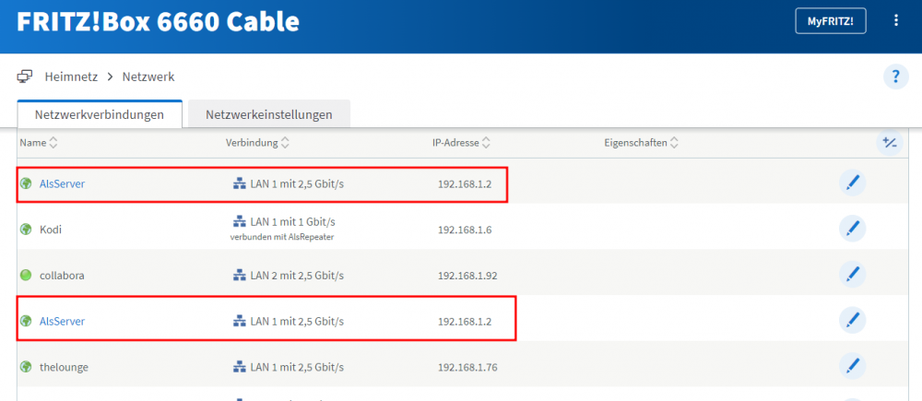Click 'LAN 1 mit 1 Gbit/s' text

click(x=293, y=221)
